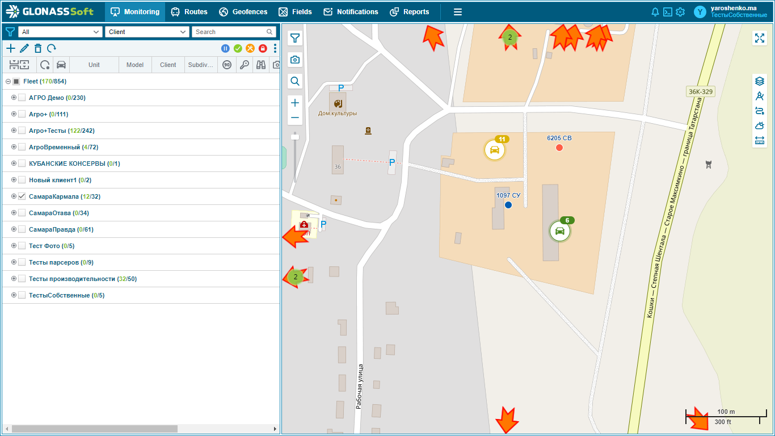Click the red lock status filter
The image size is (775, 436).
(x=263, y=49)
